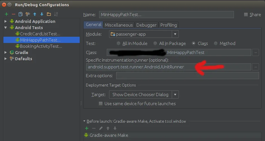The width and height of the screenshot is (265, 141).
Task: Enable the Share checkbox
Action: click(x=246, y=14)
